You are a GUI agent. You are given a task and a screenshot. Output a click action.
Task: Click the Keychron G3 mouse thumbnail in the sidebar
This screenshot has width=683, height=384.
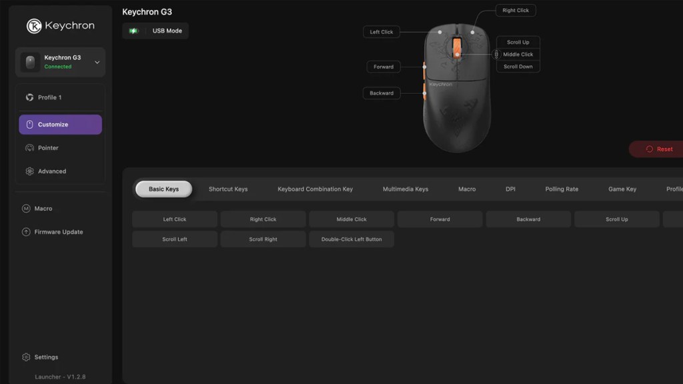(x=30, y=62)
